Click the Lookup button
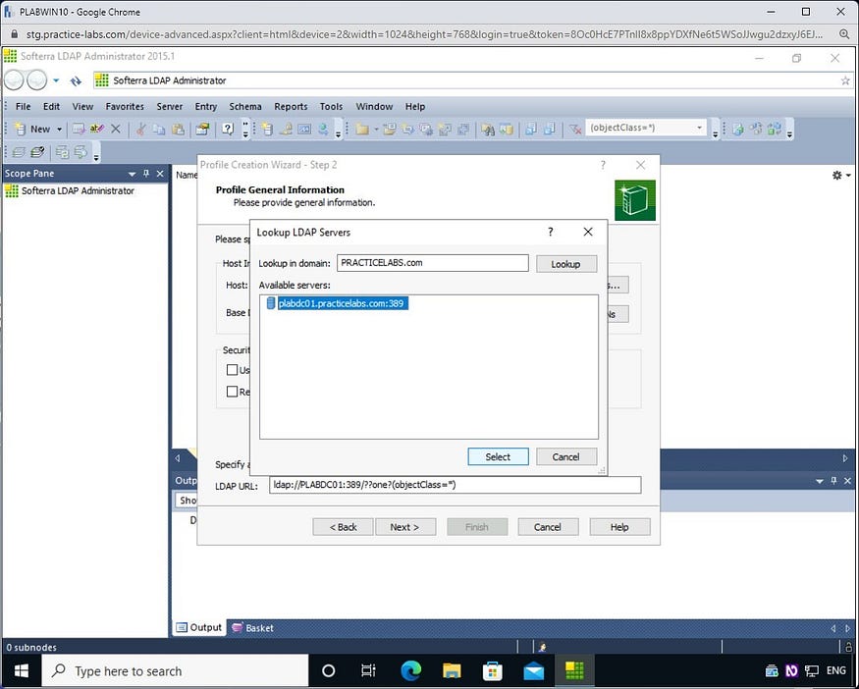Viewport: 859px width, 689px height. (565, 264)
